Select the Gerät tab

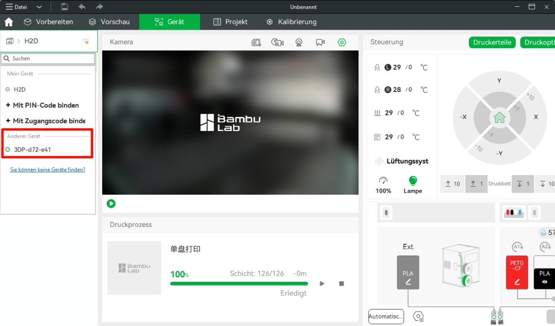[x=169, y=22]
